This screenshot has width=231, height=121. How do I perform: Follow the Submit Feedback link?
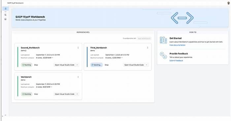(x=176, y=61)
